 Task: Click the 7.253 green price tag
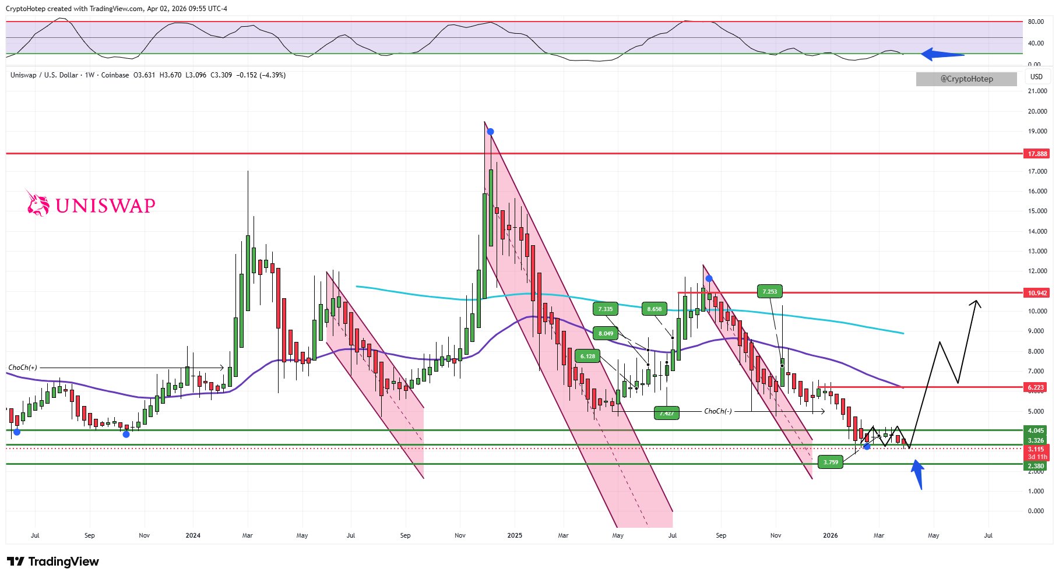[770, 291]
